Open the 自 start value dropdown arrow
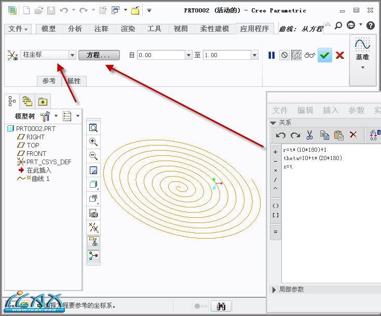 coord(188,55)
